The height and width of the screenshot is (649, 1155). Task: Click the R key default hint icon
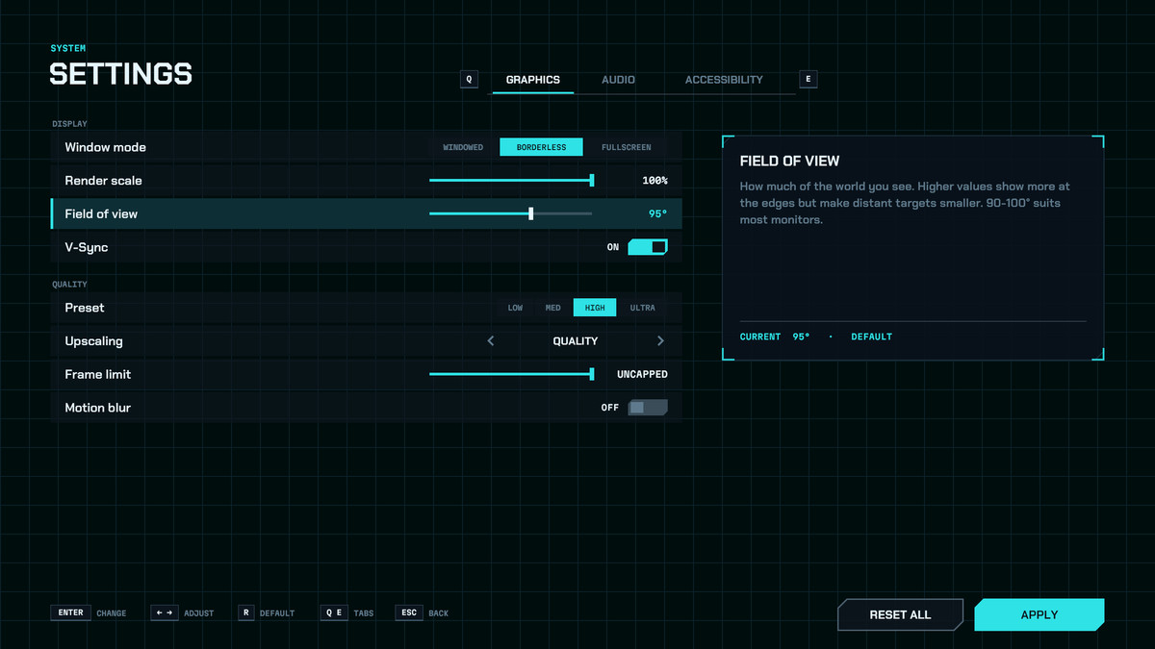[245, 612]
